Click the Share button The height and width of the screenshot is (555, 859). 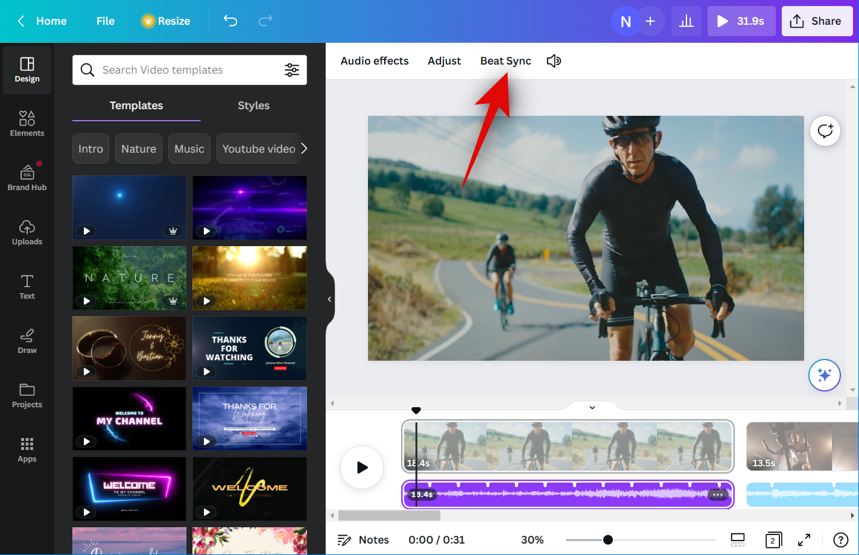[x=816, y=22]
